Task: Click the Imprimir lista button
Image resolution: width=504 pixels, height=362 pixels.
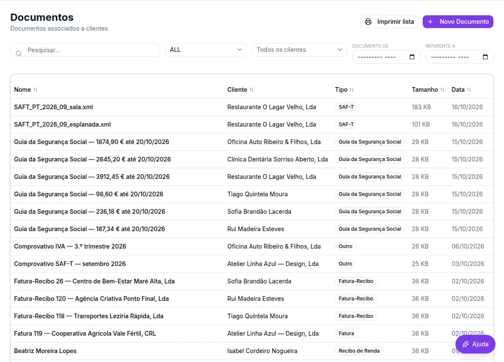Action: [x=389, y=22]
